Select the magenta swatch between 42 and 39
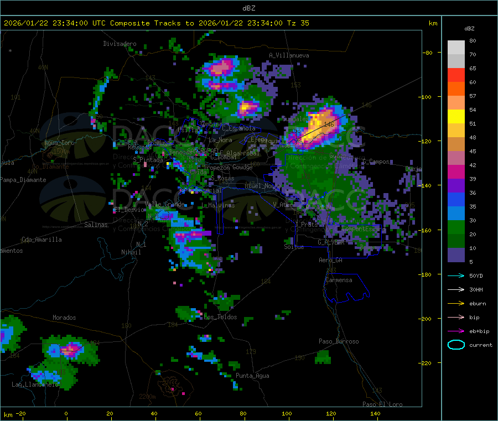Image resolution: width=498 pixels, height=421 pixels. [456, 171]
